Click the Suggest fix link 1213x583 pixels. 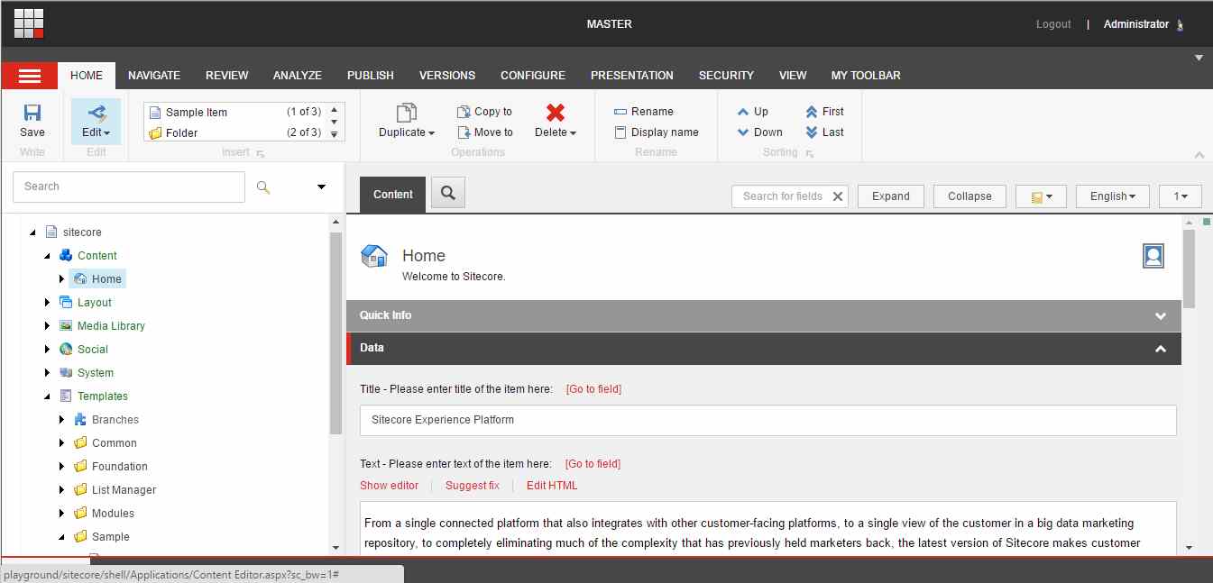[x=473, y=486]
